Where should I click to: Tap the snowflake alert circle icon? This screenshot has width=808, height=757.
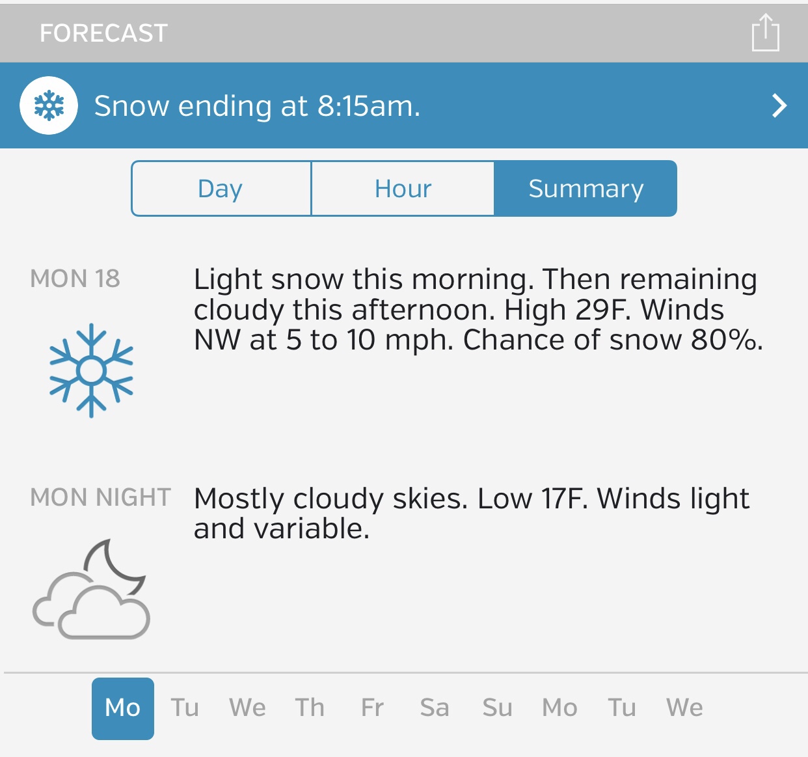click(49, 105)
